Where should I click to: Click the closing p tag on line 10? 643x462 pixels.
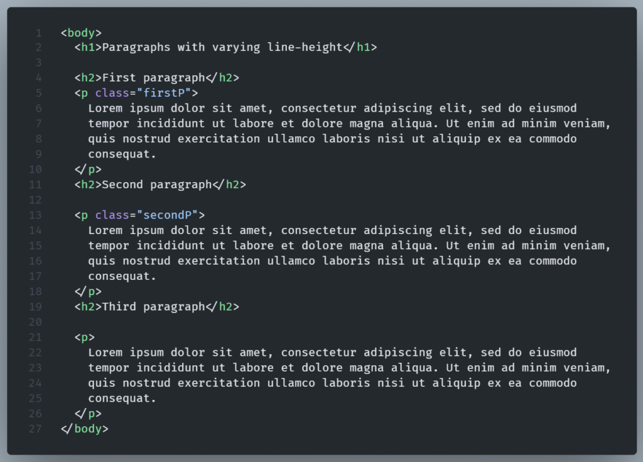pos(88,169)
